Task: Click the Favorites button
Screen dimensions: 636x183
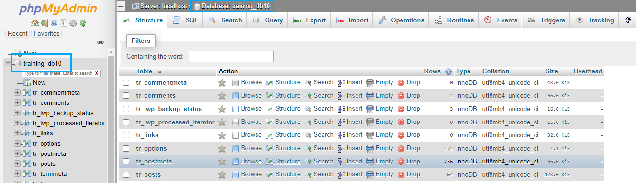Action: pos(47,34)
